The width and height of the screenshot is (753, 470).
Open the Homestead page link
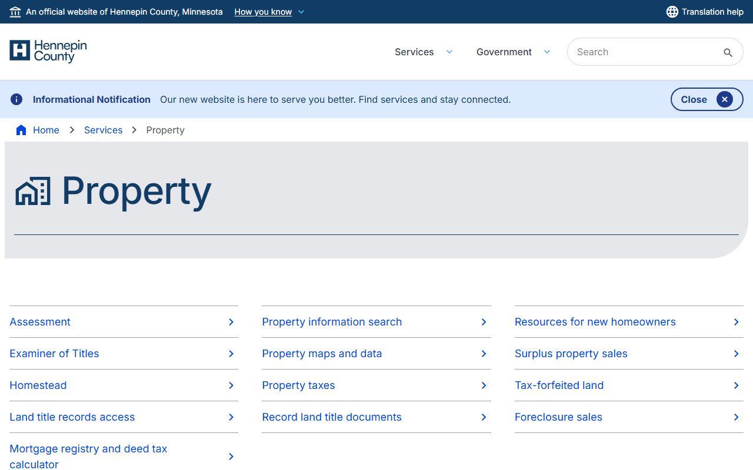(38, 385)
